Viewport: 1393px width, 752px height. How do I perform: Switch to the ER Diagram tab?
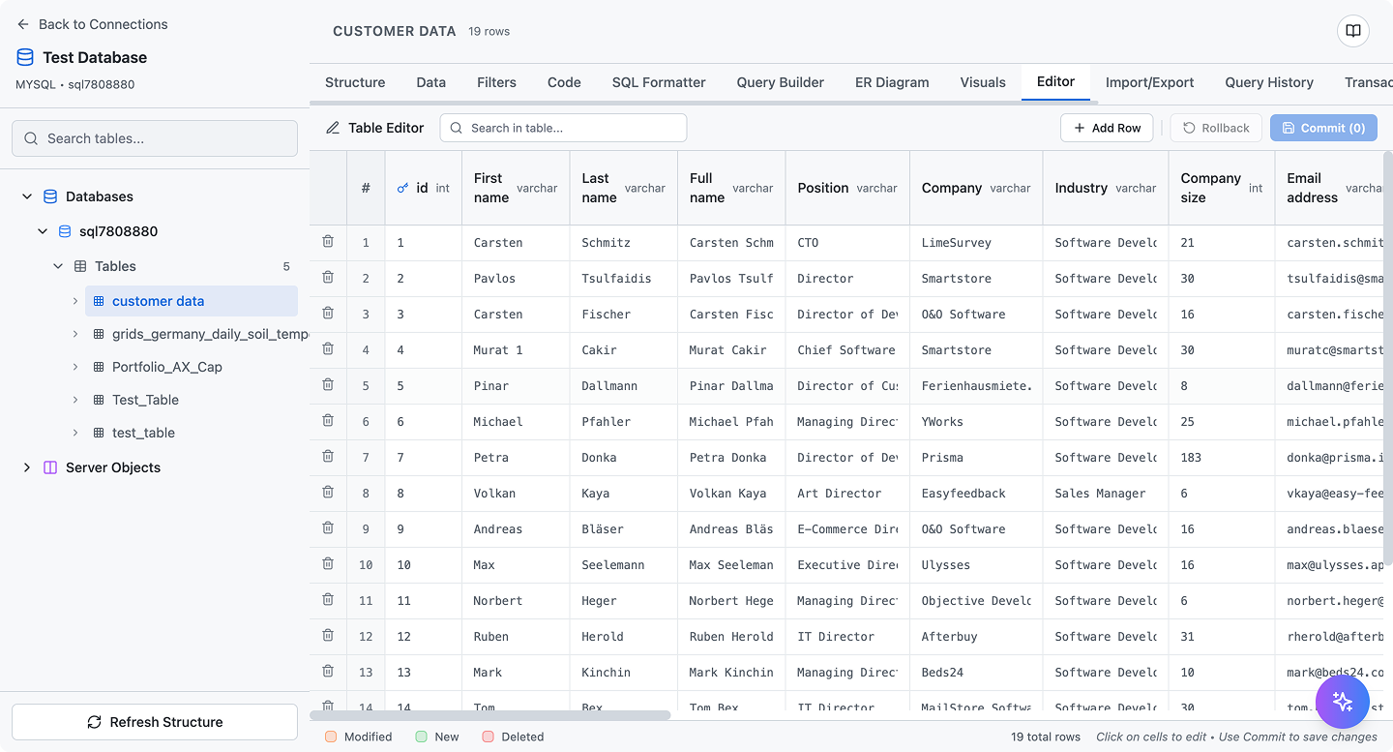[891, 82]
